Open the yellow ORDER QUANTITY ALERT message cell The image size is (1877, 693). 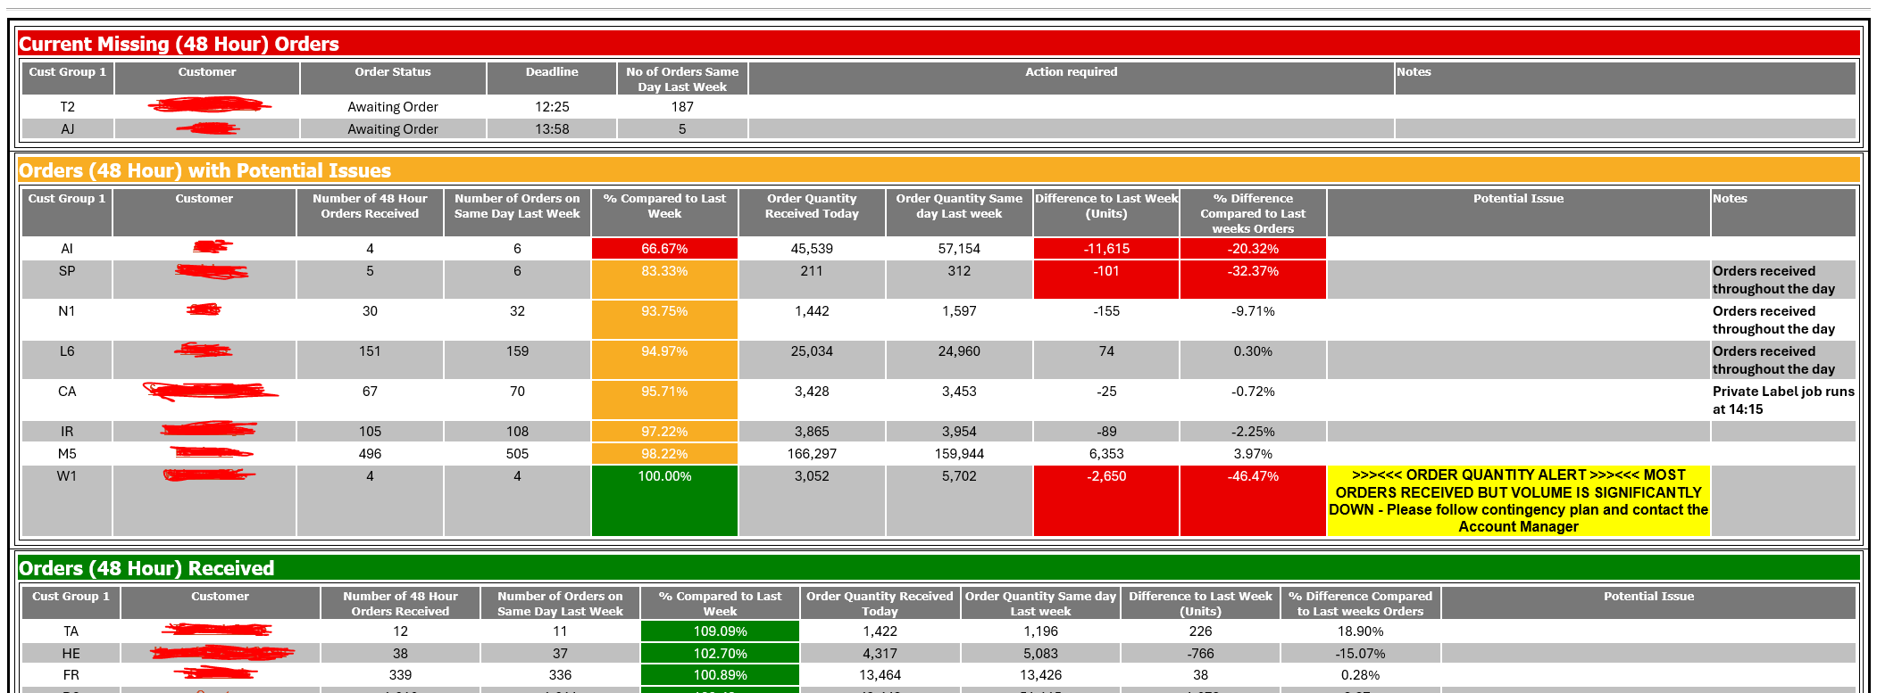[x=1518, y=500]
